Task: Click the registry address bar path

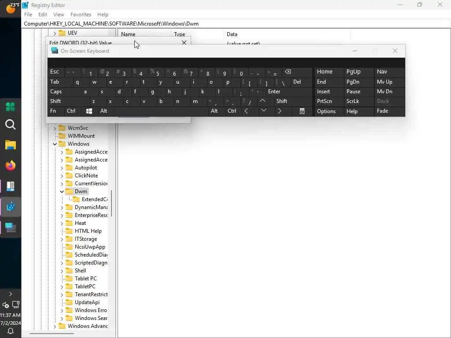Action: click(x=111, y=24)
